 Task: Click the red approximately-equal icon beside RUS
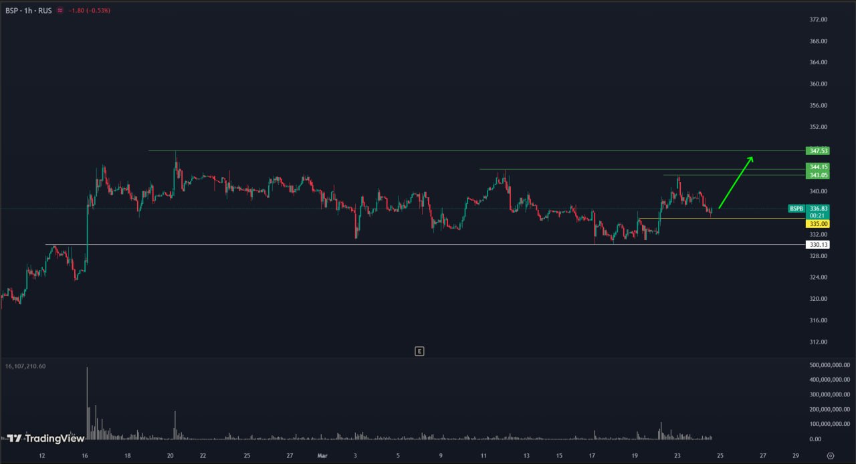[x=60, y=11]
